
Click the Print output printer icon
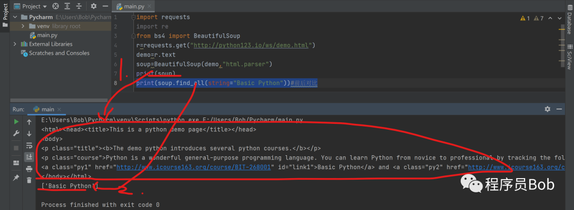(x=29, y=169)
